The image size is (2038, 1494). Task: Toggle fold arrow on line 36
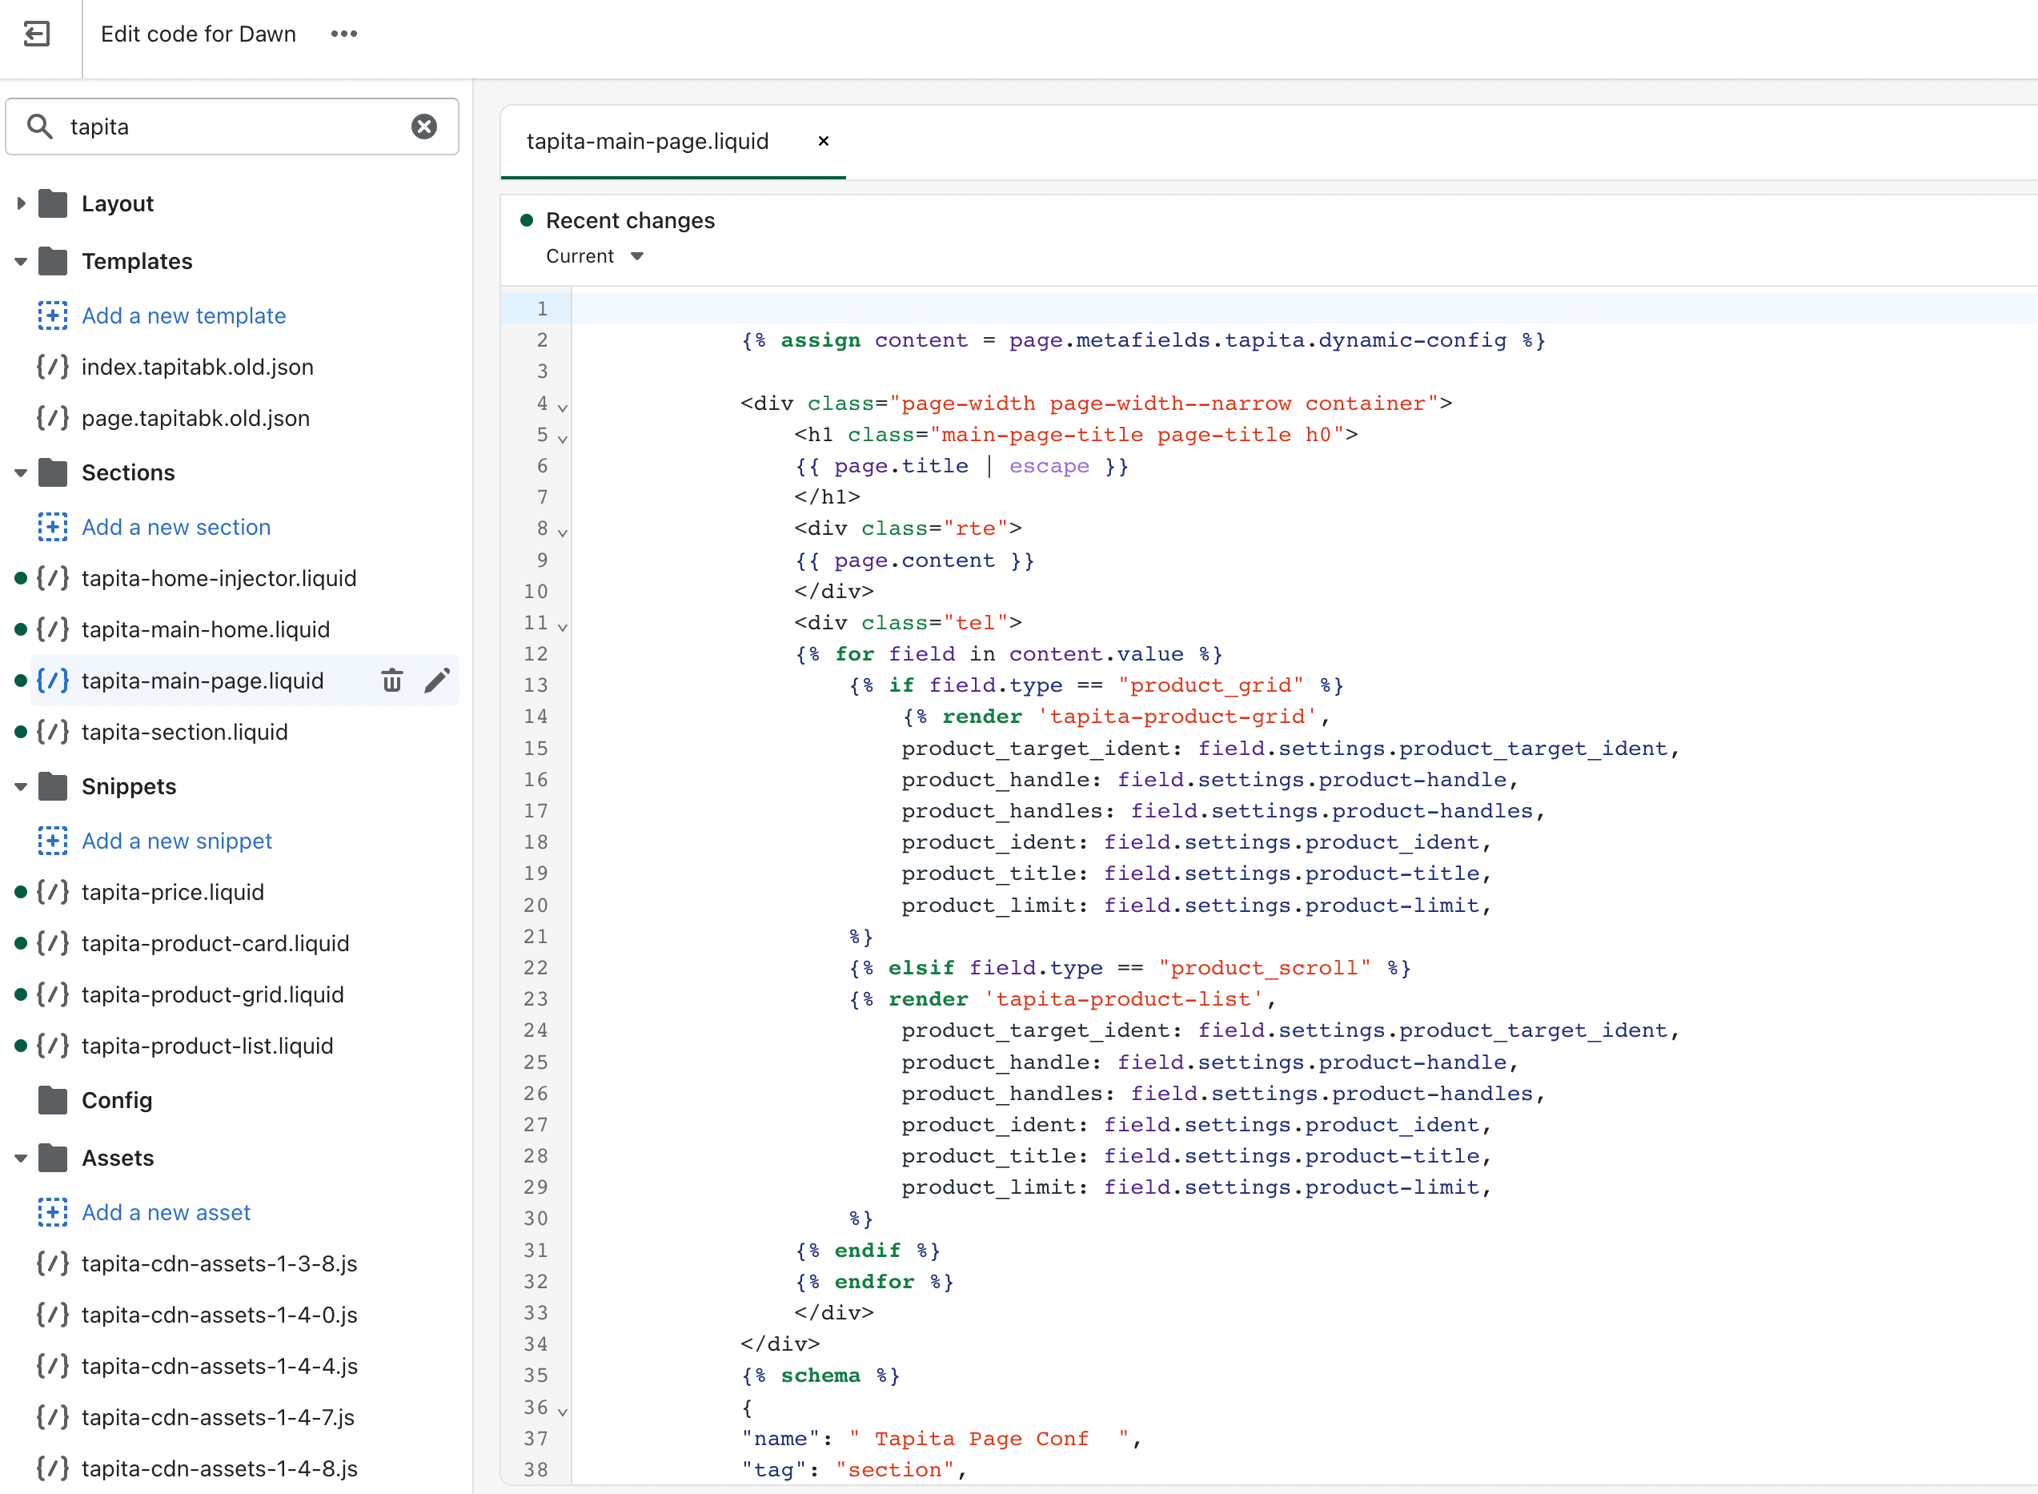(563, 1411)
